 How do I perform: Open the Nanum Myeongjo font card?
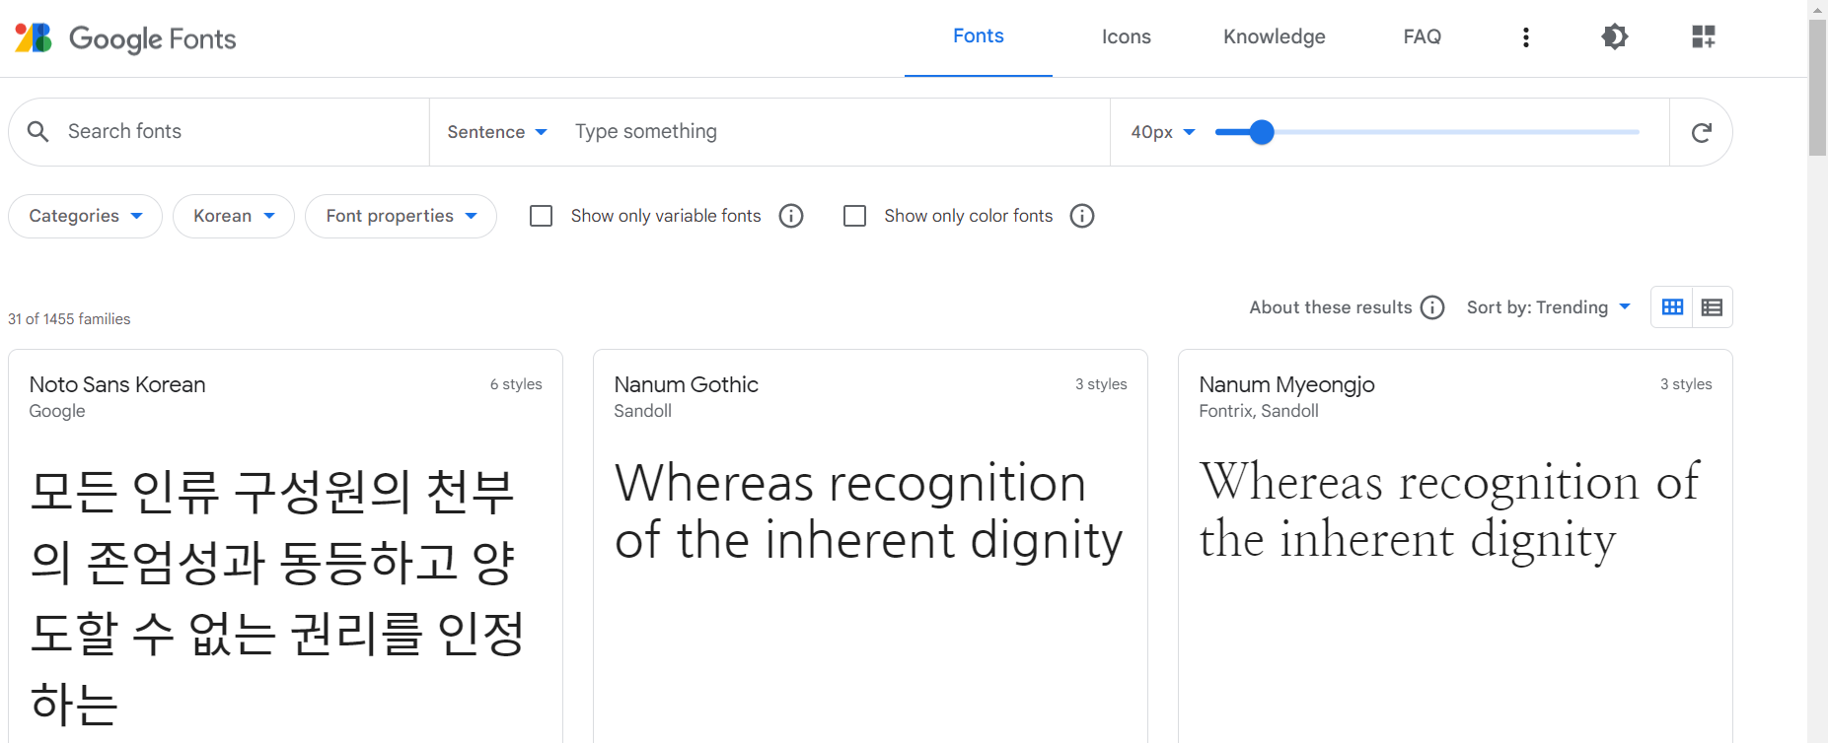click(1455, 546)
